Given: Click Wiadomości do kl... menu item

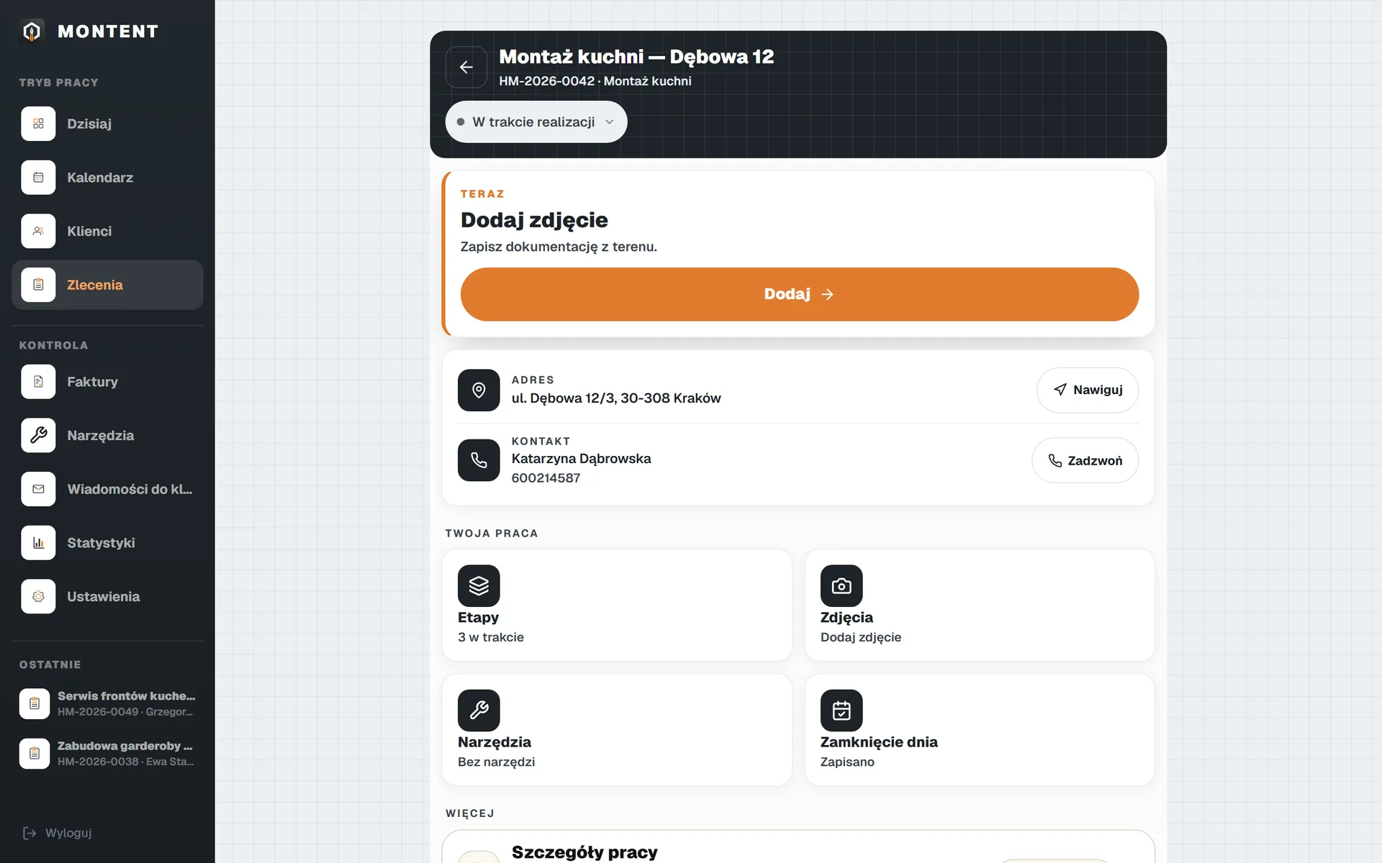Looking at the screenshot, I should [107, 489].
